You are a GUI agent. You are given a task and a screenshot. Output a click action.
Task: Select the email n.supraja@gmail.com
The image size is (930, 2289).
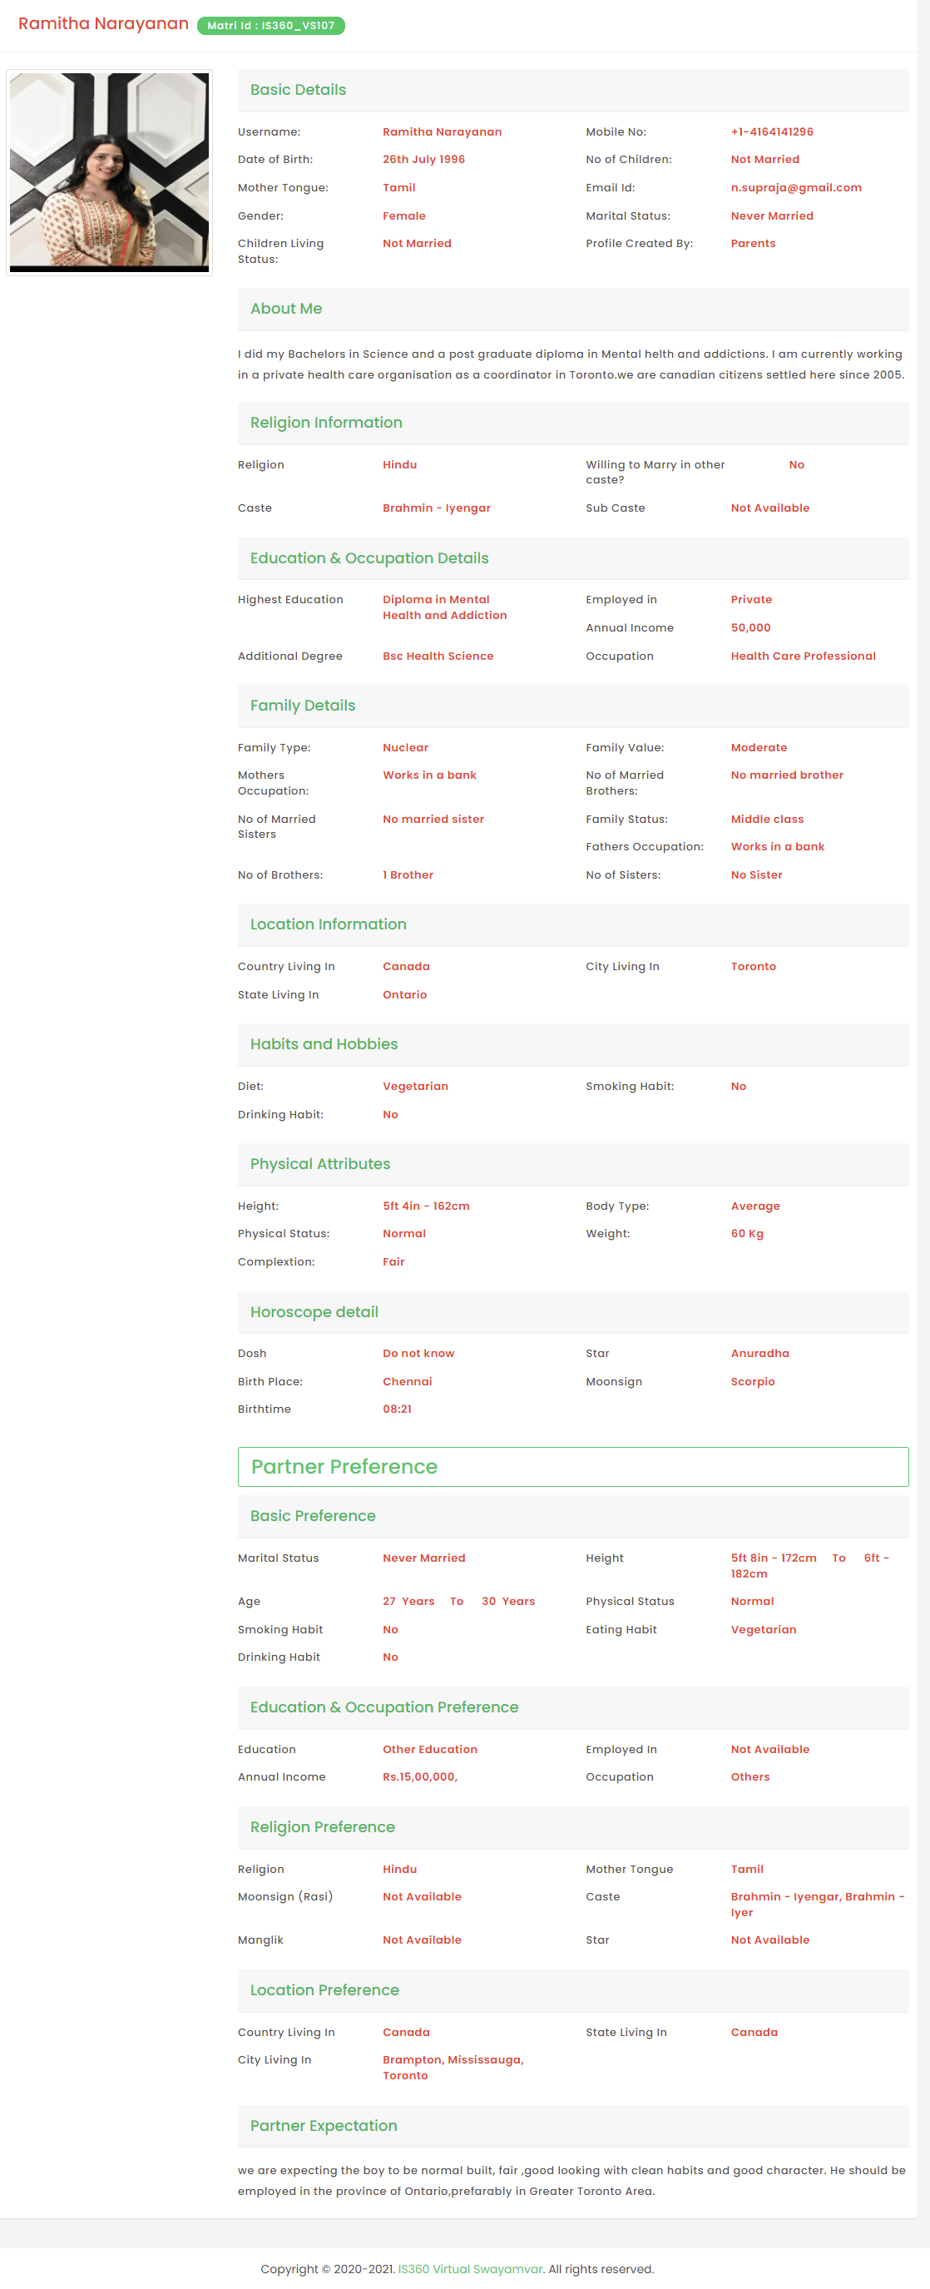point(796,187)
